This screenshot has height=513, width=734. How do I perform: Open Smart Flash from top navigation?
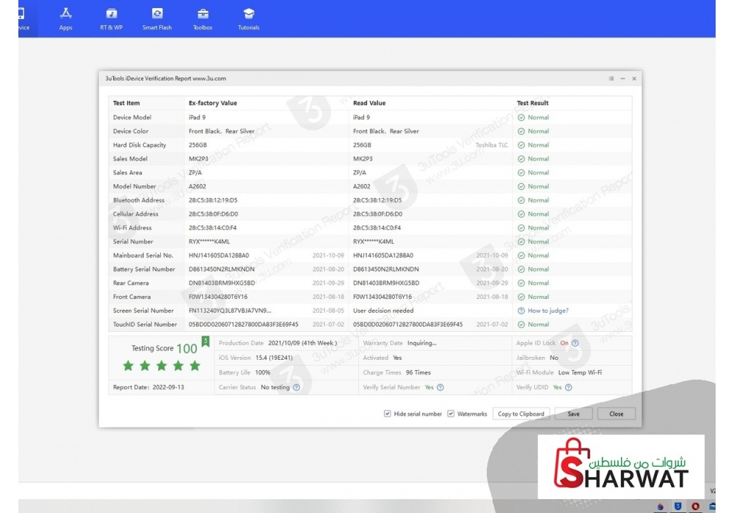pos(157,18)
